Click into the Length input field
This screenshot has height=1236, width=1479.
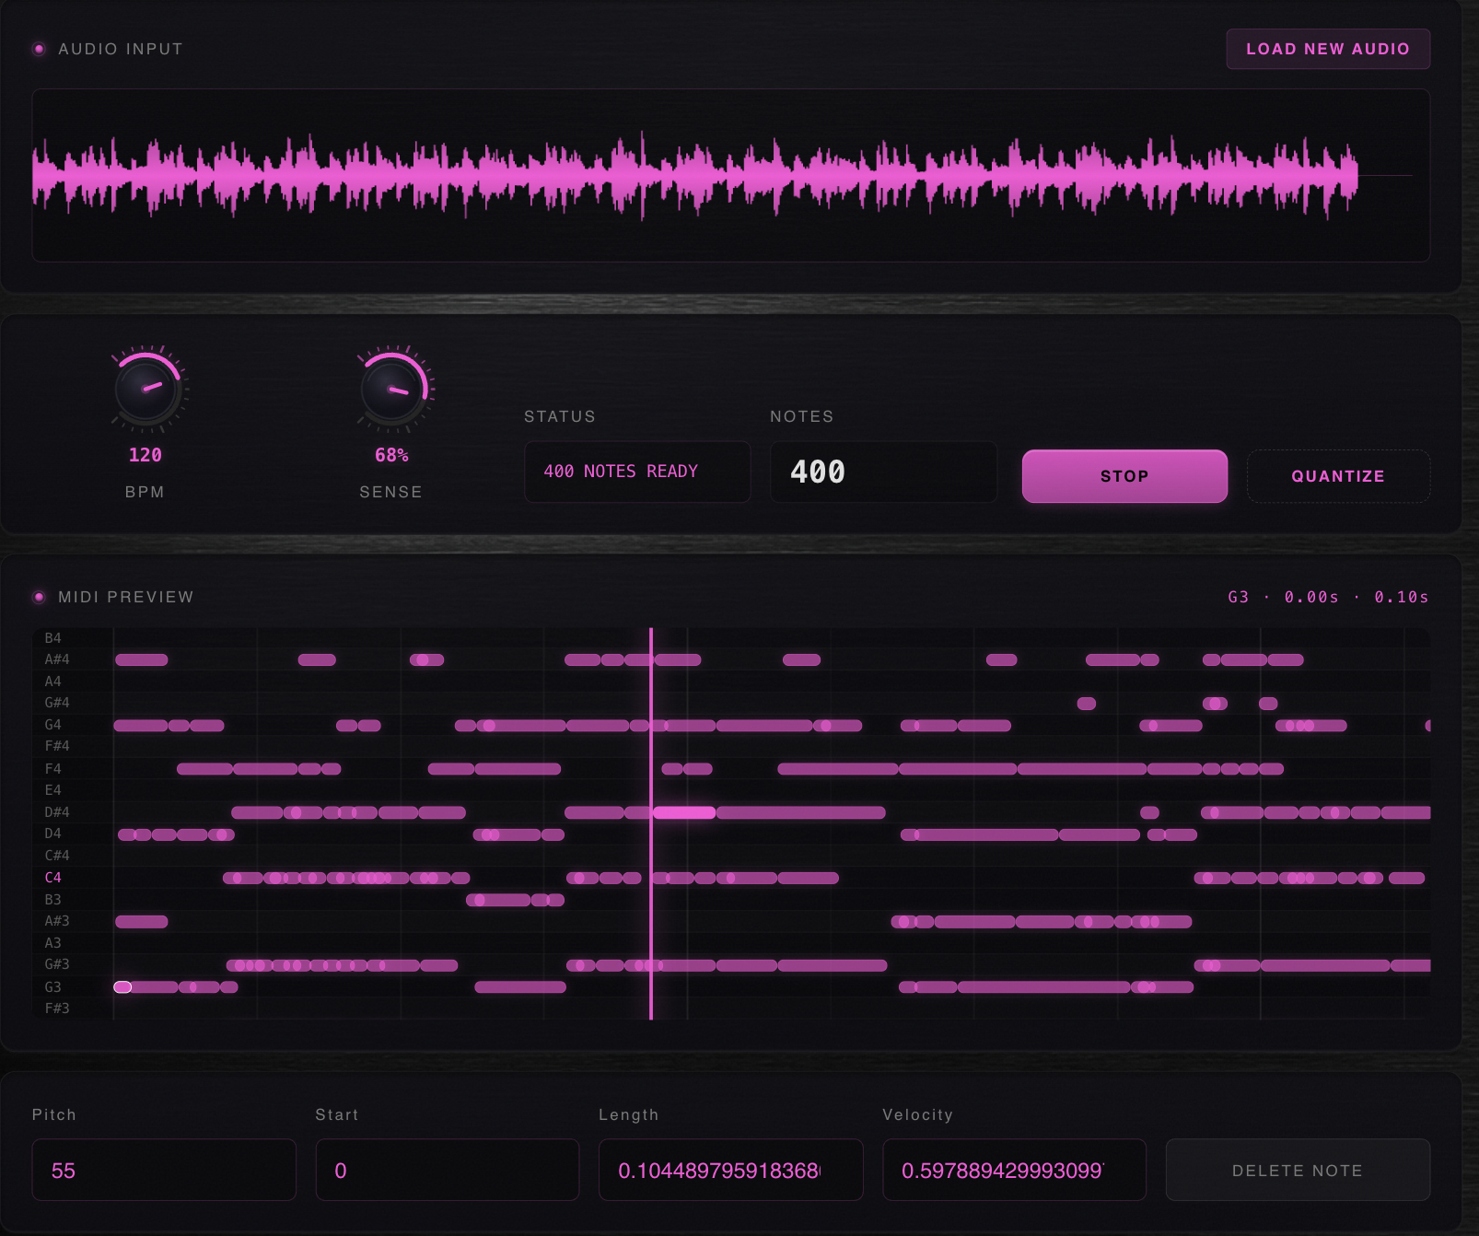pyautogui.click(x=730, y=1170)
